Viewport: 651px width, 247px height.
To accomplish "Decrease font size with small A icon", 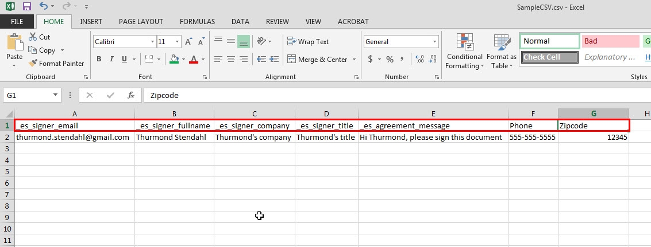I will 202,41.
